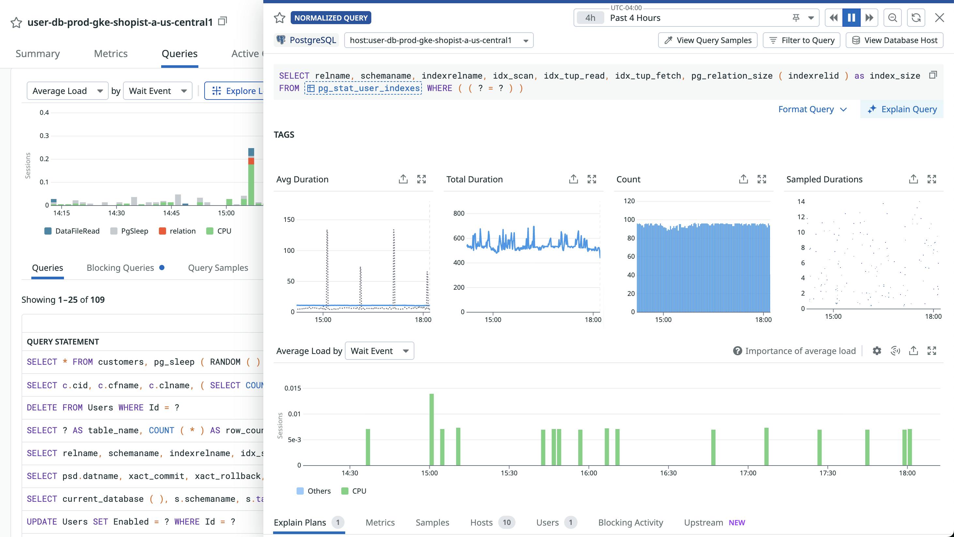Star the normalized query as favorite
The width and height of the screenshot is (954, 537).
point(279,18)
